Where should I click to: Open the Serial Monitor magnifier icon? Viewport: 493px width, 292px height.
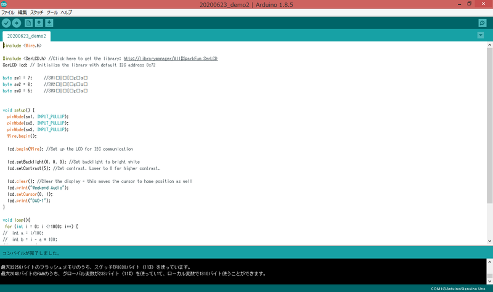click(483, 23)
